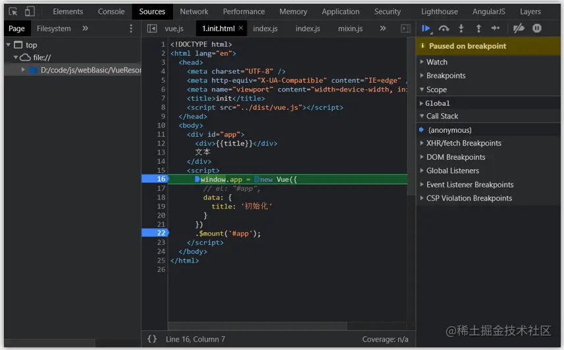Expand the D:/code/js/webBasic folder
The height and width of the screenshot is (350, 564).
[x=23, y=70]
